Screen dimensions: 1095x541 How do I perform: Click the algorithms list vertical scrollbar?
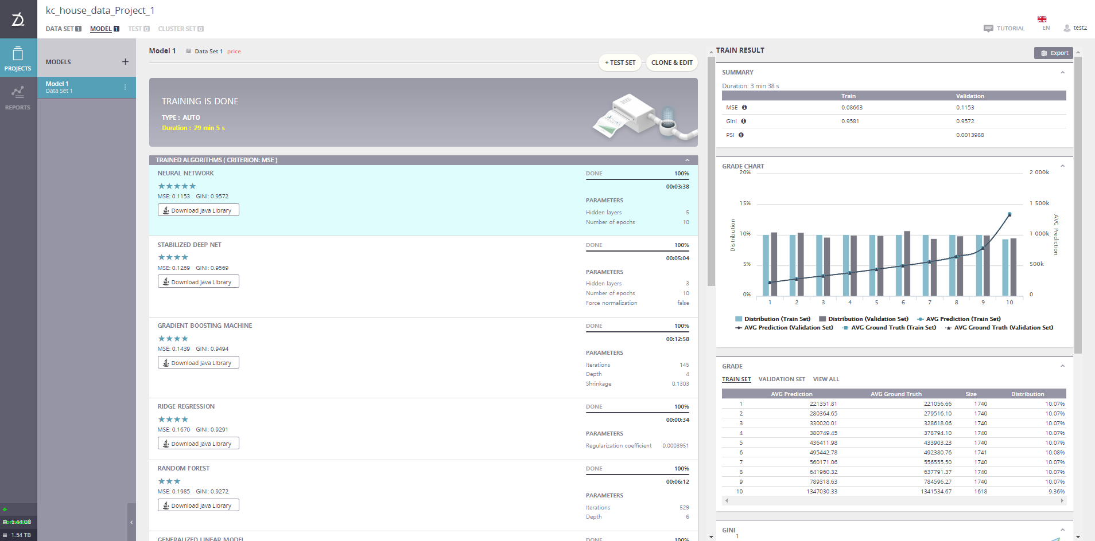(711, 171)
